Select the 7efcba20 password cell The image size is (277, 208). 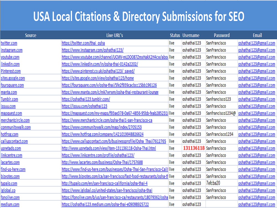click(213, 183)
